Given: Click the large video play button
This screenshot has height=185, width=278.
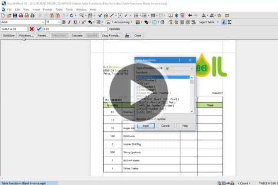Looking at the screenshot, I should pos(139,92).
